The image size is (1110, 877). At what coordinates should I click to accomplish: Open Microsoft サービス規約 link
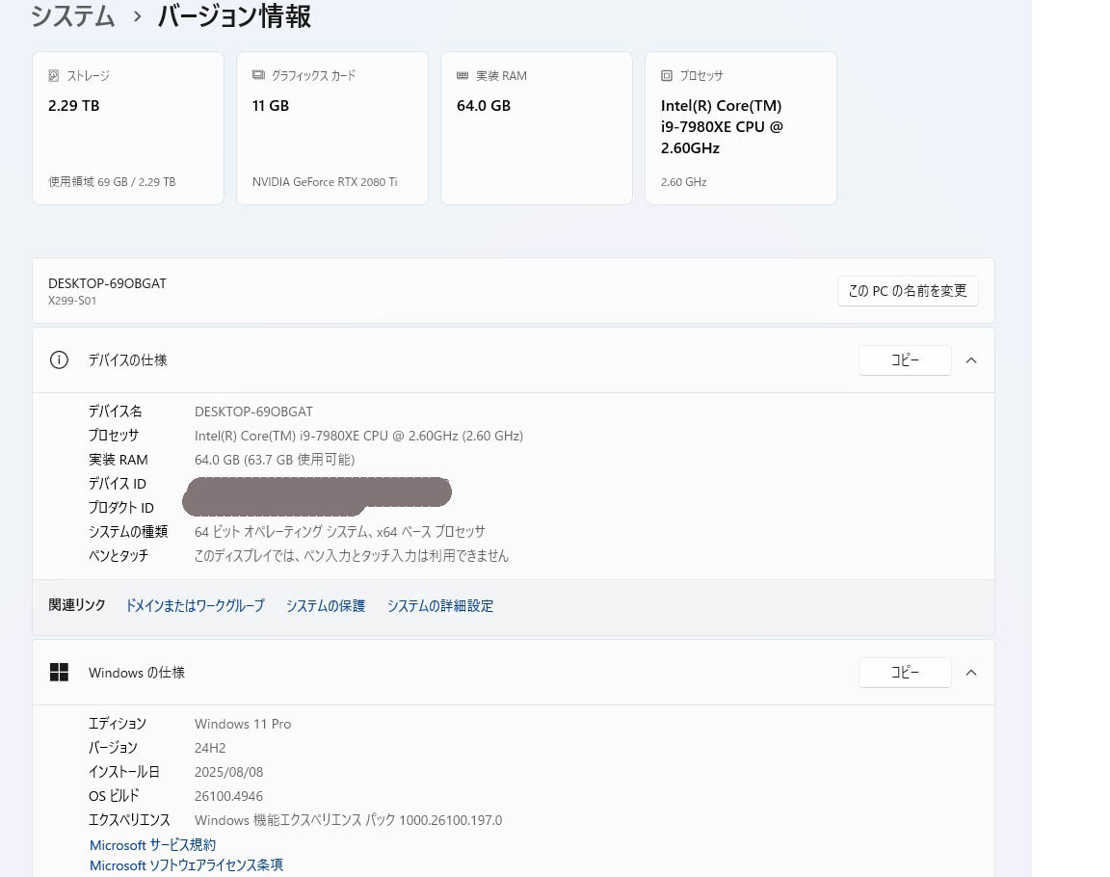click(152, 844)
